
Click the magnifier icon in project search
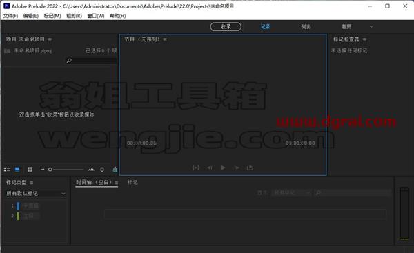pos(69,61)
